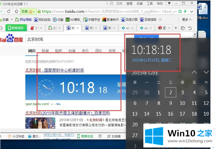This screenshot has width=216, height=149.
Task: Select December 2 in the calendar
Action: tap(171, 92)
